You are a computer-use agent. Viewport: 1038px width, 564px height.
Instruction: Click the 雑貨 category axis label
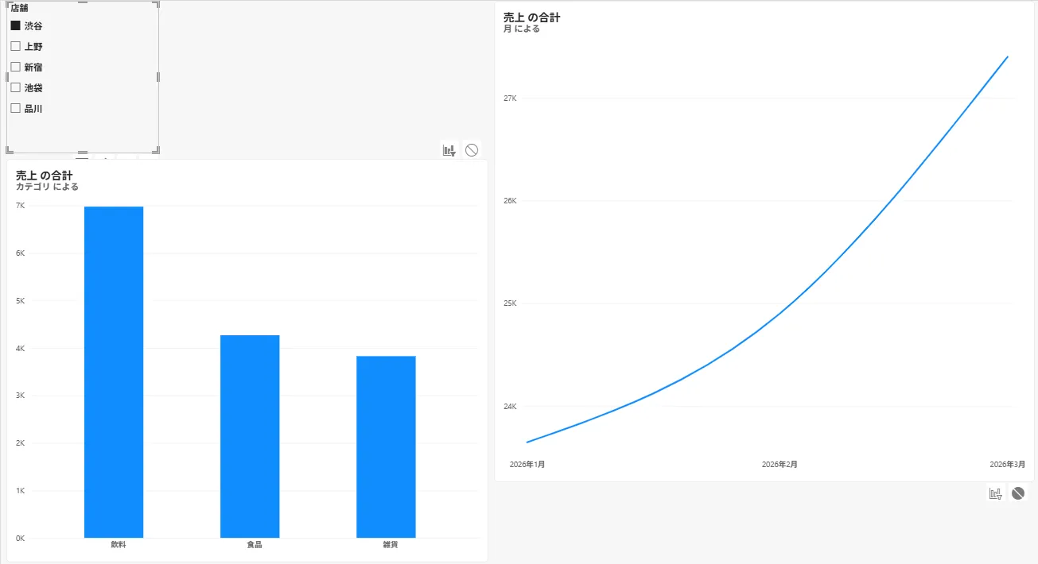pos(391,545)
